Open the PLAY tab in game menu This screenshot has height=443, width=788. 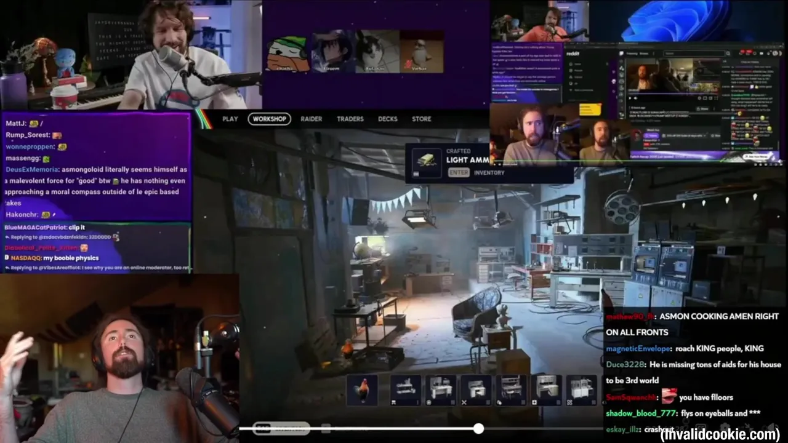[230, 119]
